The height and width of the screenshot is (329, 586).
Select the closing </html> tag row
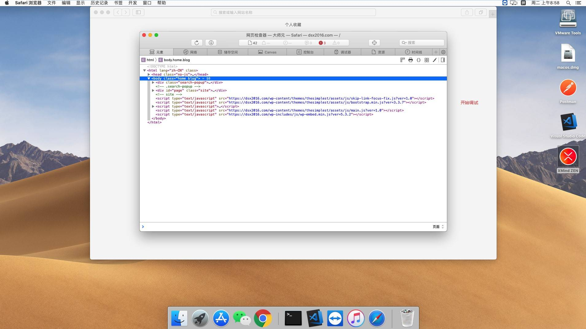pos(154,122)
